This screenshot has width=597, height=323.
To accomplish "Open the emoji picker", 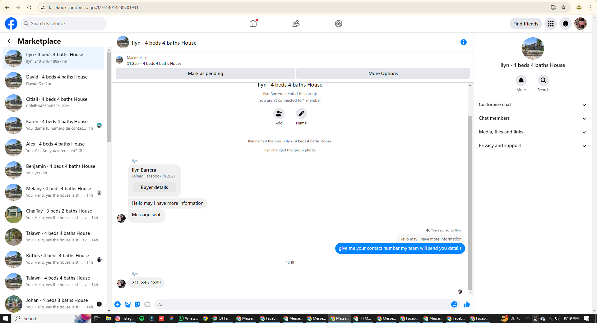I will click(x=454, y=304).
